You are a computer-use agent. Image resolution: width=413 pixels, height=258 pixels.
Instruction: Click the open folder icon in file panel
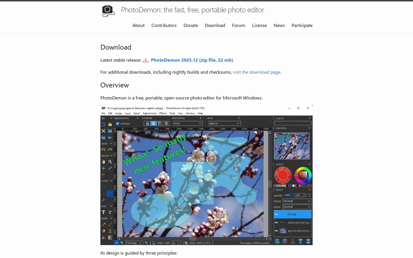pyautogui.click(x=110, y=124)
